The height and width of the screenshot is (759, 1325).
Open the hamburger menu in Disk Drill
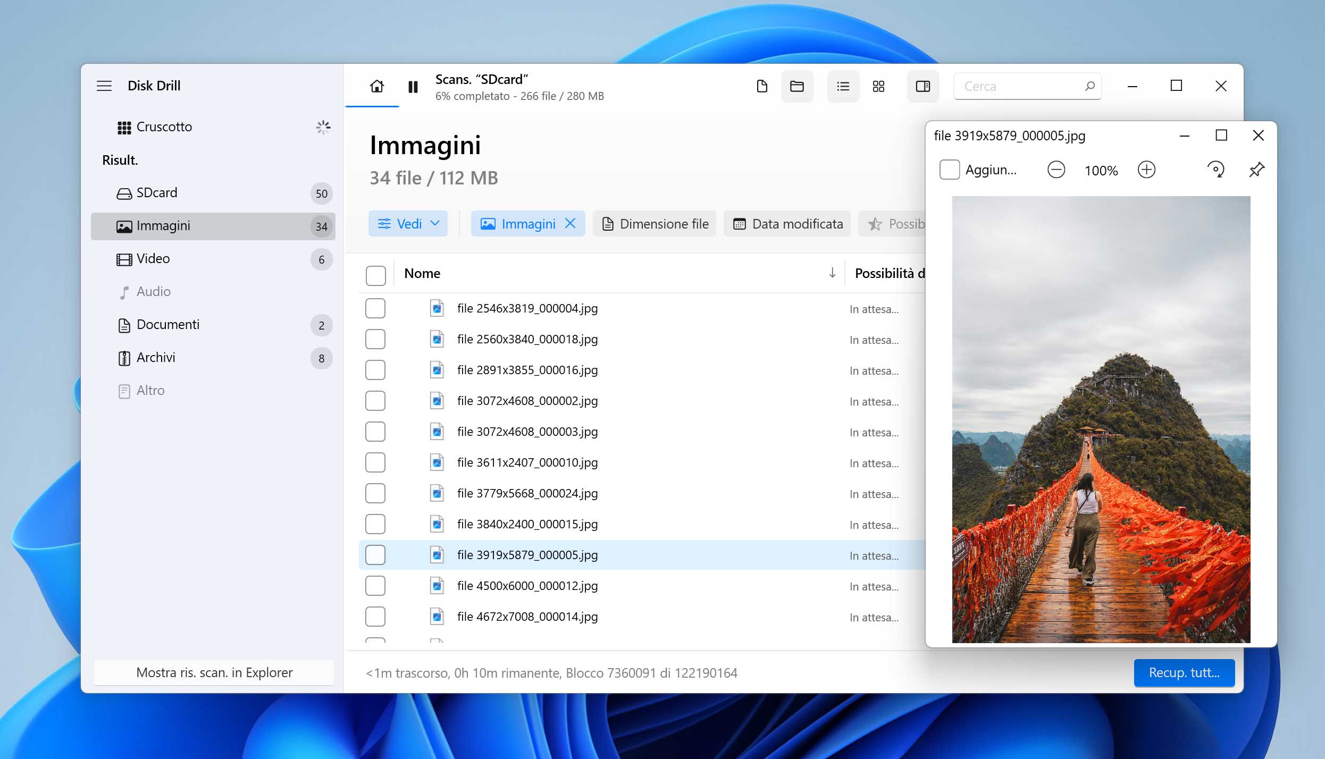pos(104,86)
